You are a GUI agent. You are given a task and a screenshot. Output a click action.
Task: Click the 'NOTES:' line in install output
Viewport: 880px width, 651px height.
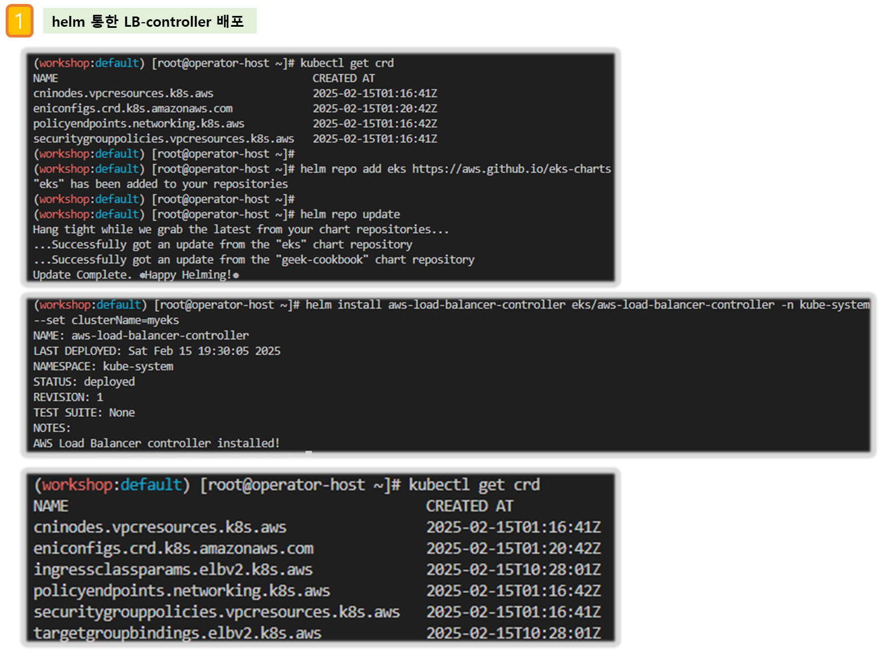52,428
